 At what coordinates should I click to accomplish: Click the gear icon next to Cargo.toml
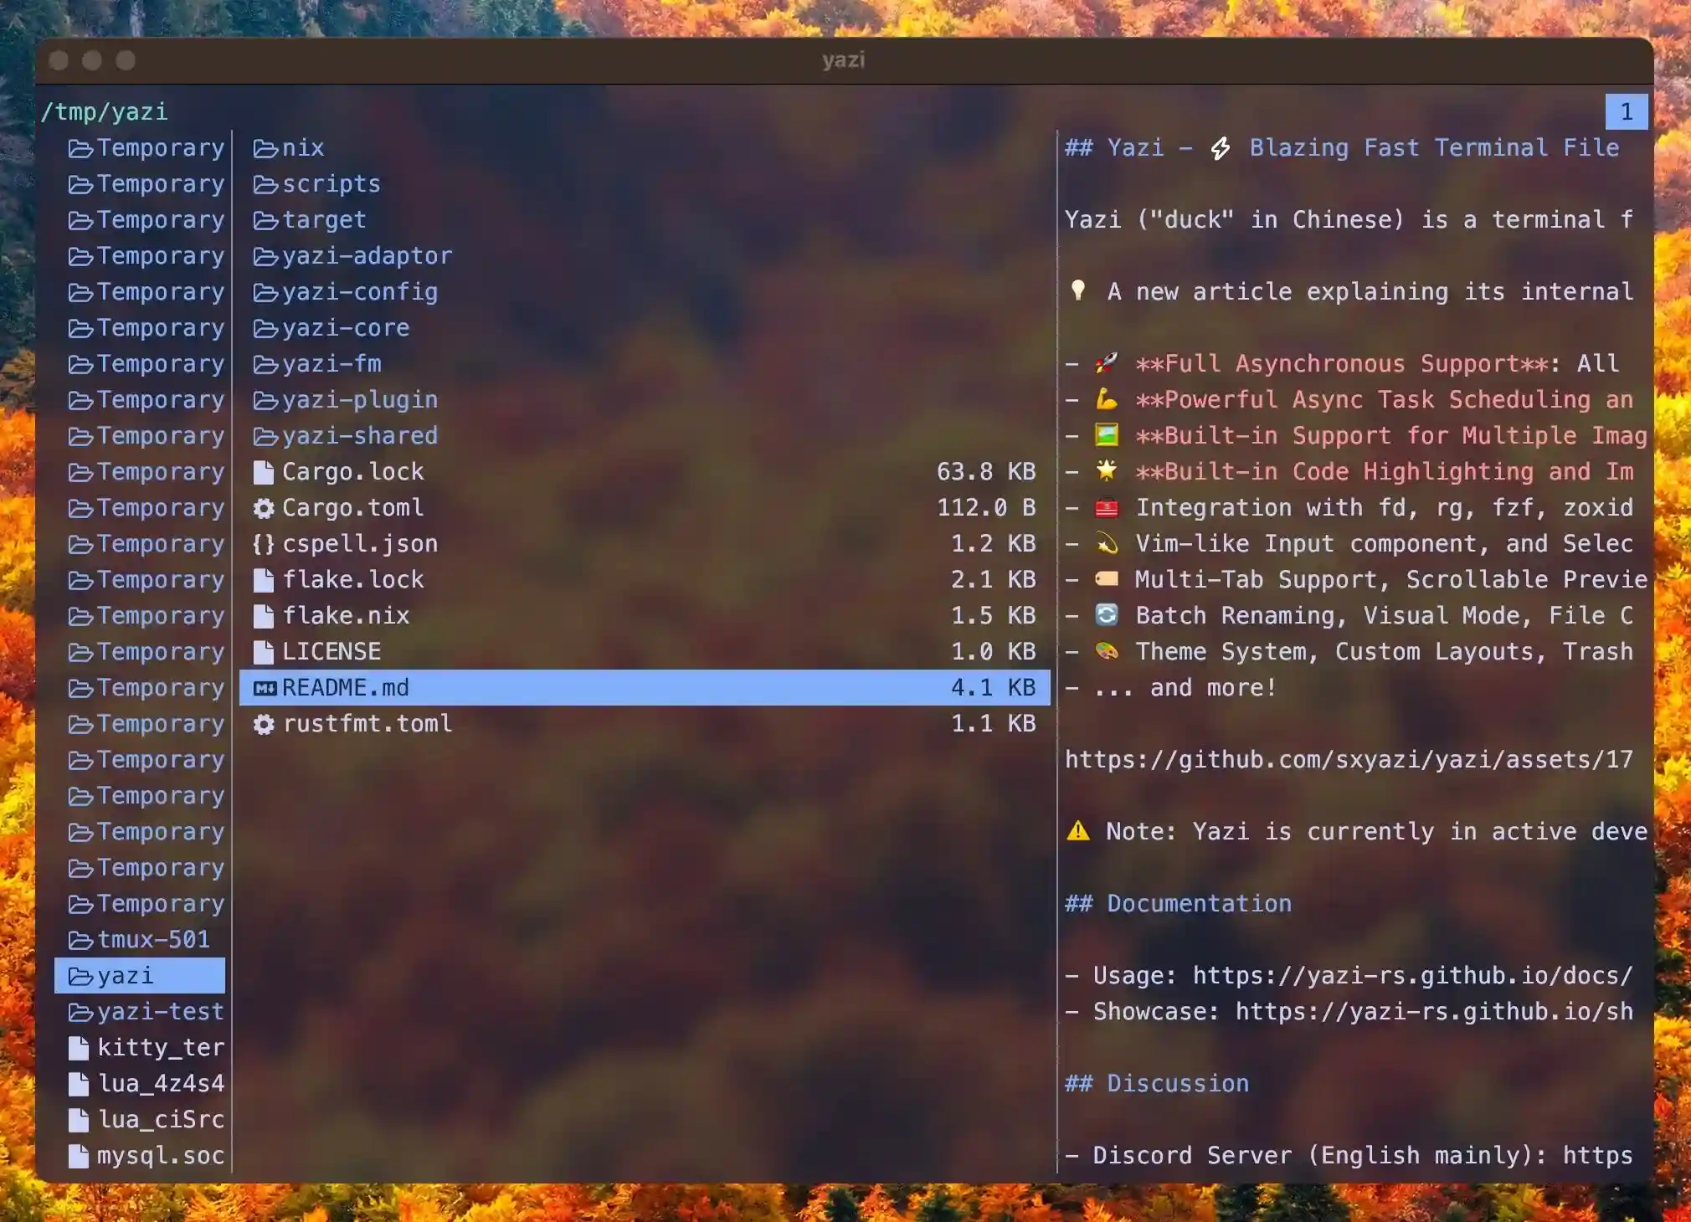[x=264, y=508]
